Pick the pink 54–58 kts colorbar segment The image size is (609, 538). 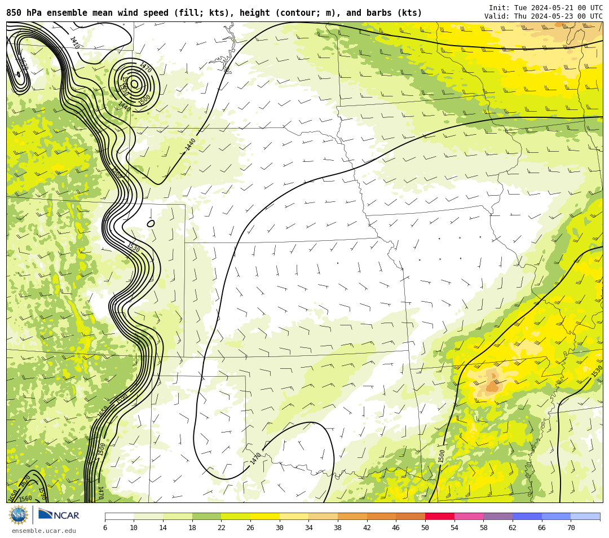[x=469, y=517]
